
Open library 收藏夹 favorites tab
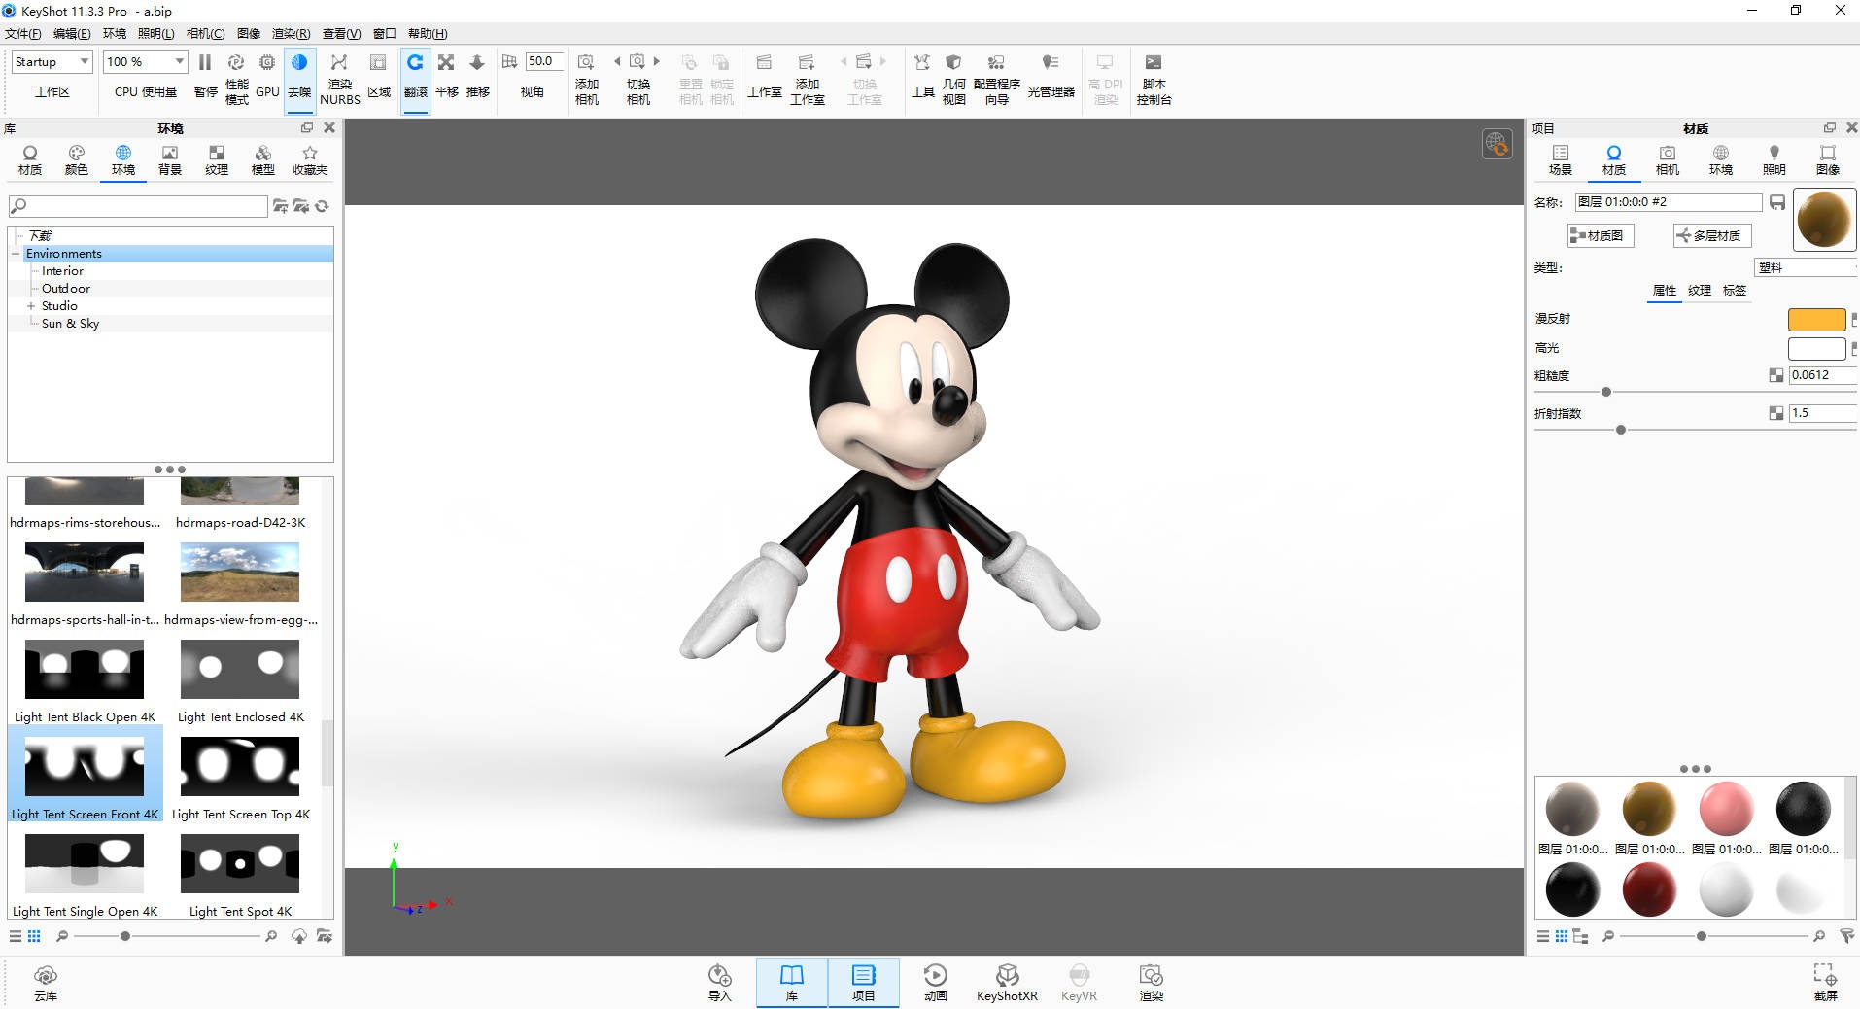pyautogui.click(x=310, y=160)
